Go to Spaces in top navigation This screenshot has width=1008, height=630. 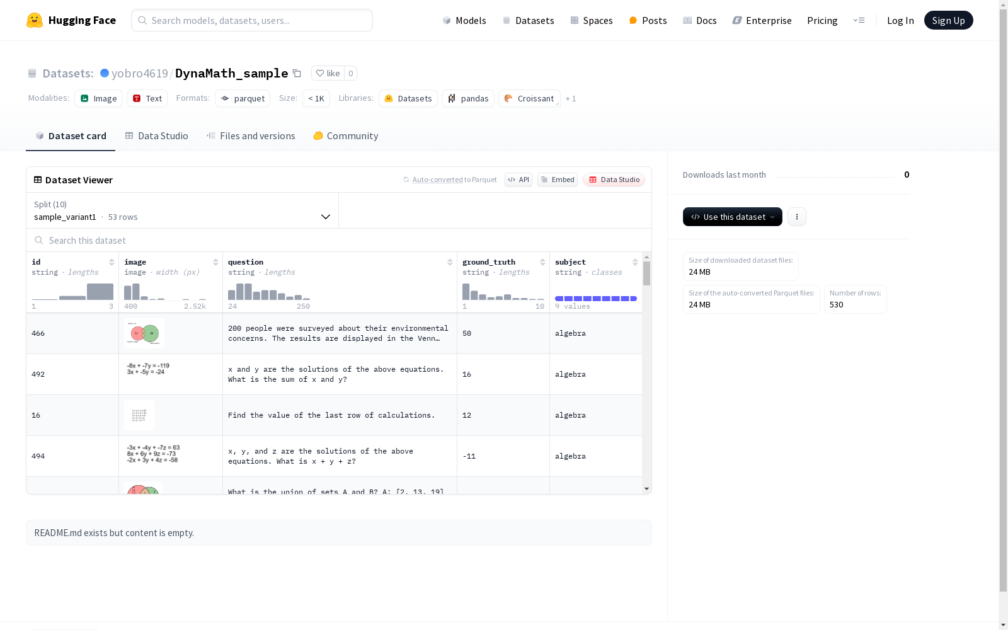tap(592, 20)
